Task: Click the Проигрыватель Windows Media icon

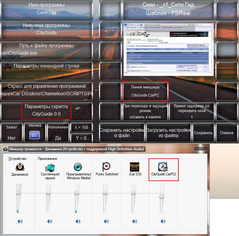Action: click(78, 167)
